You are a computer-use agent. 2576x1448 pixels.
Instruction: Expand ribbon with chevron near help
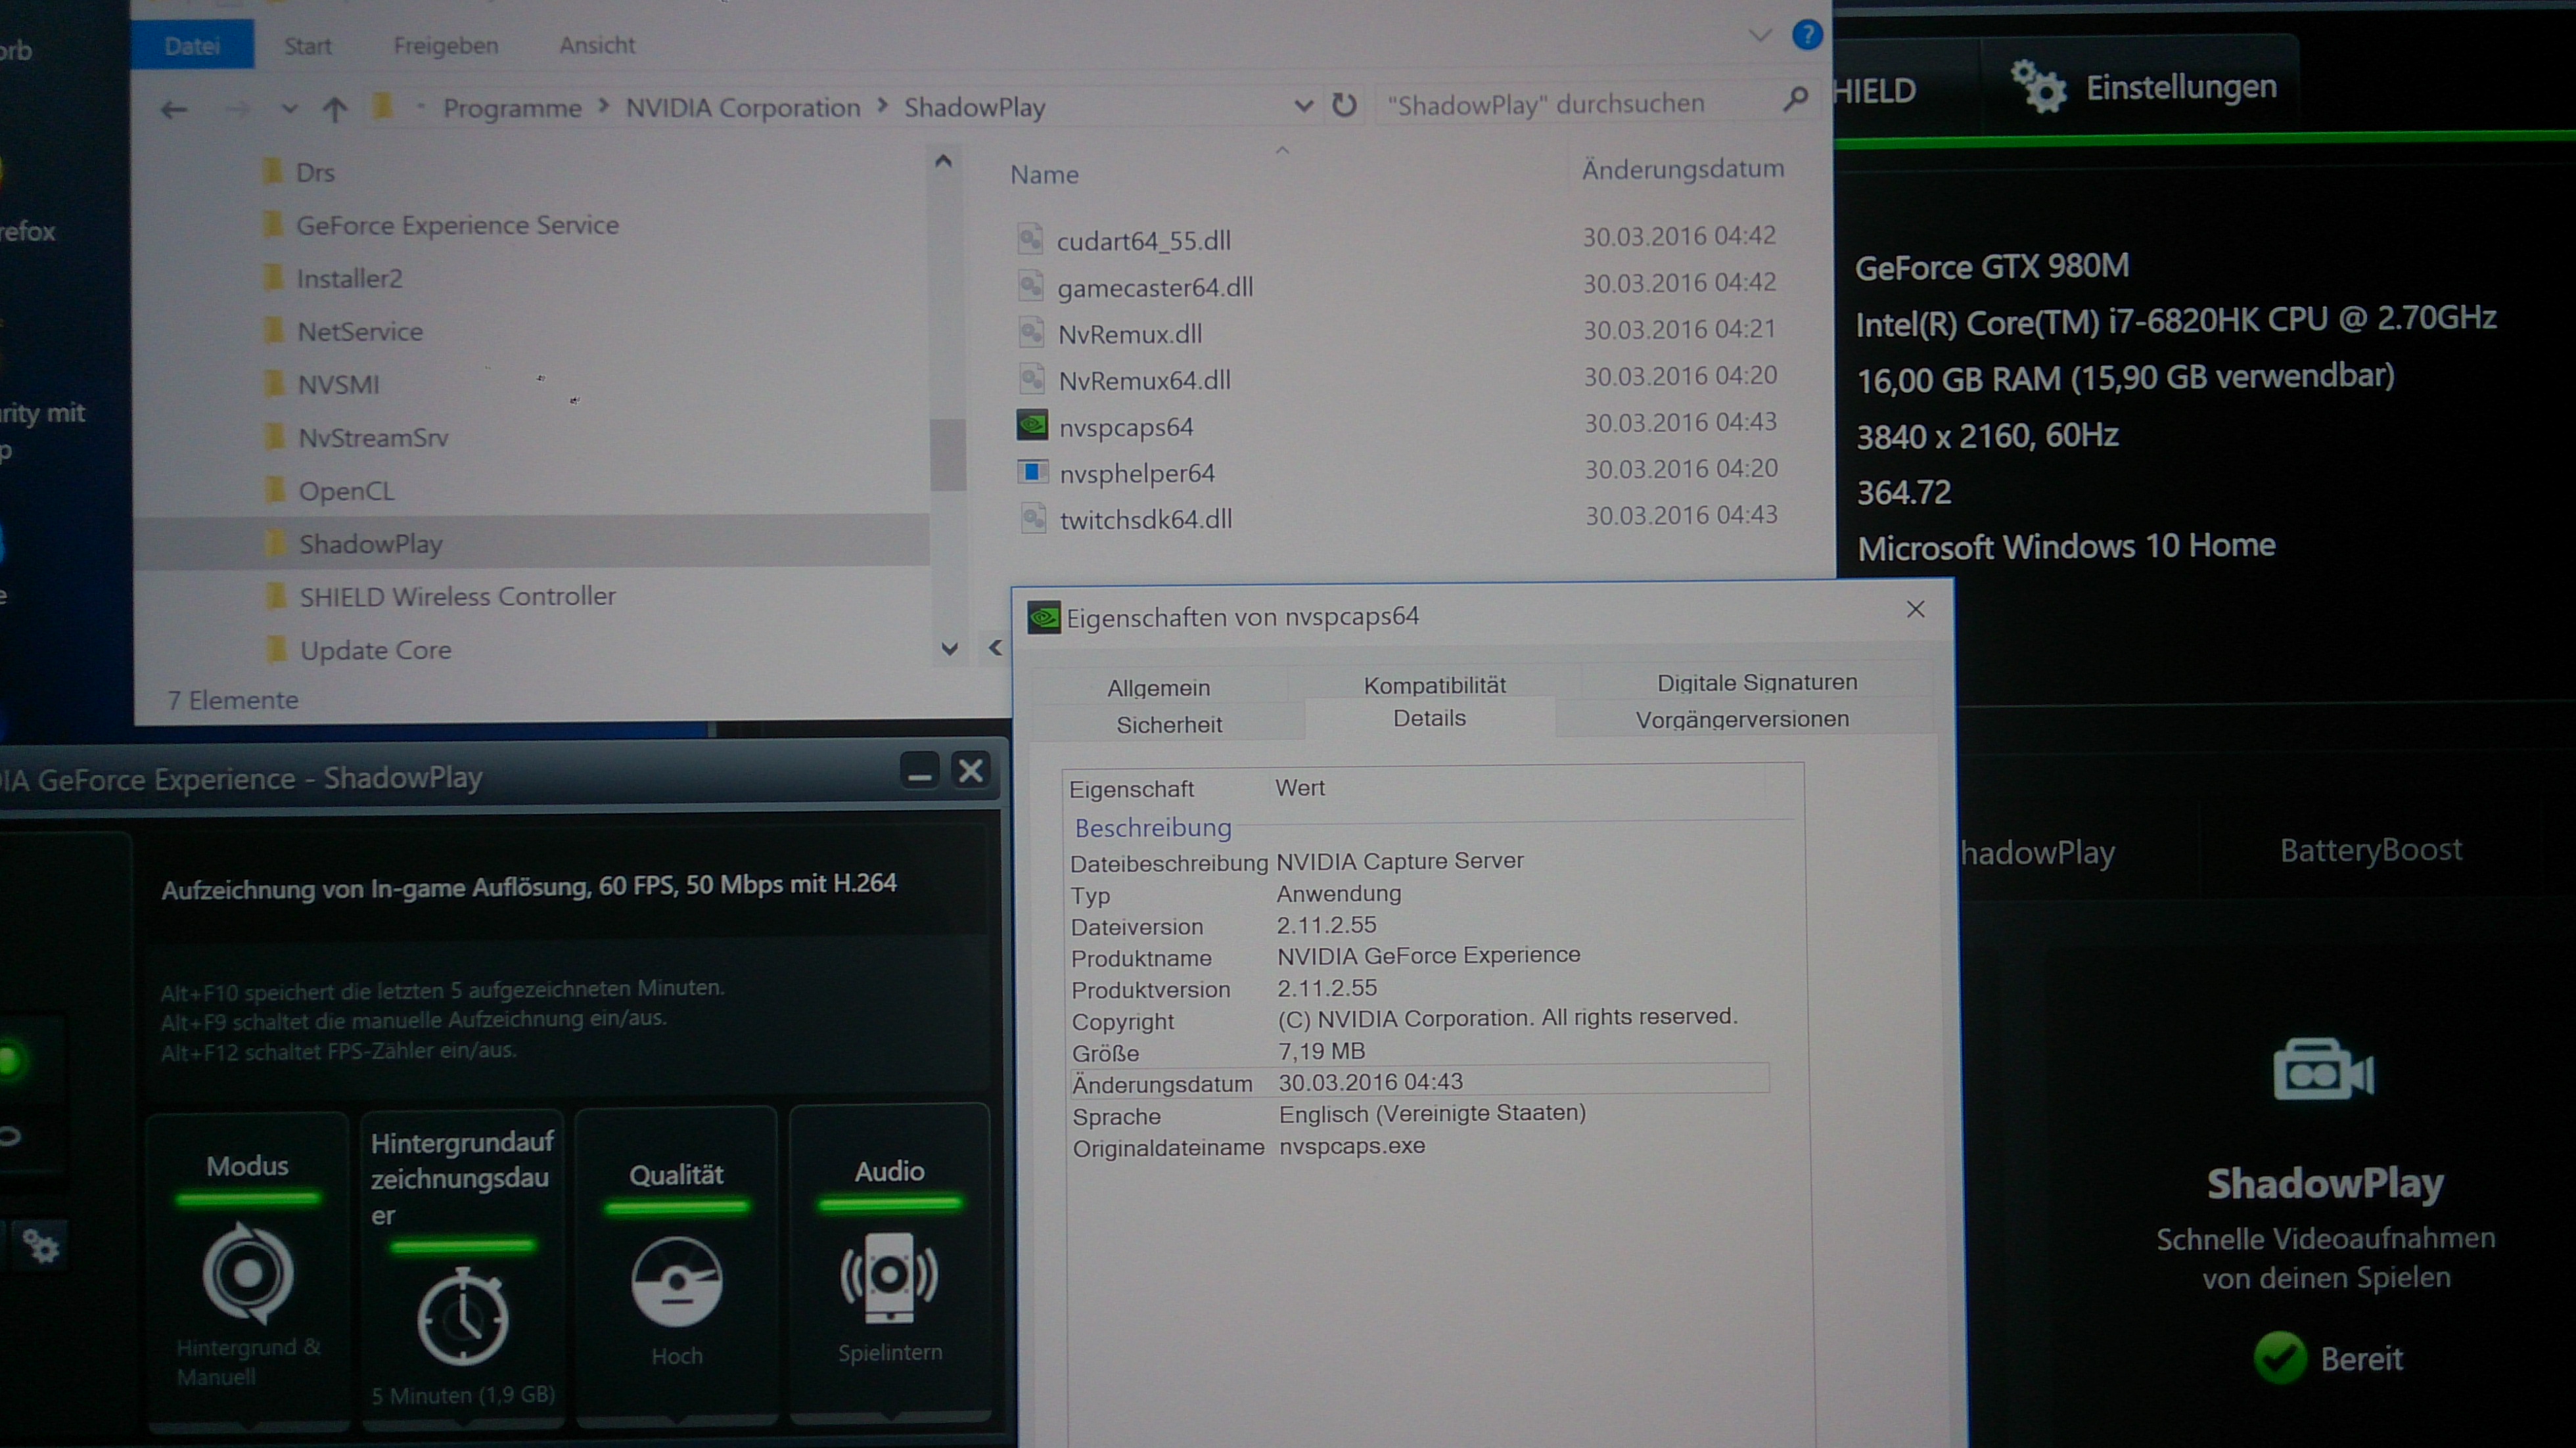point(1760,35)
